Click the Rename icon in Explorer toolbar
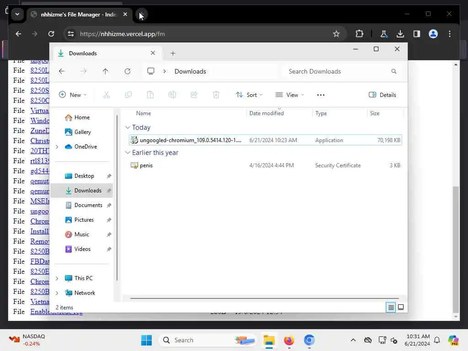The width and height of the screenshot is (468, 351). (172, 95)
